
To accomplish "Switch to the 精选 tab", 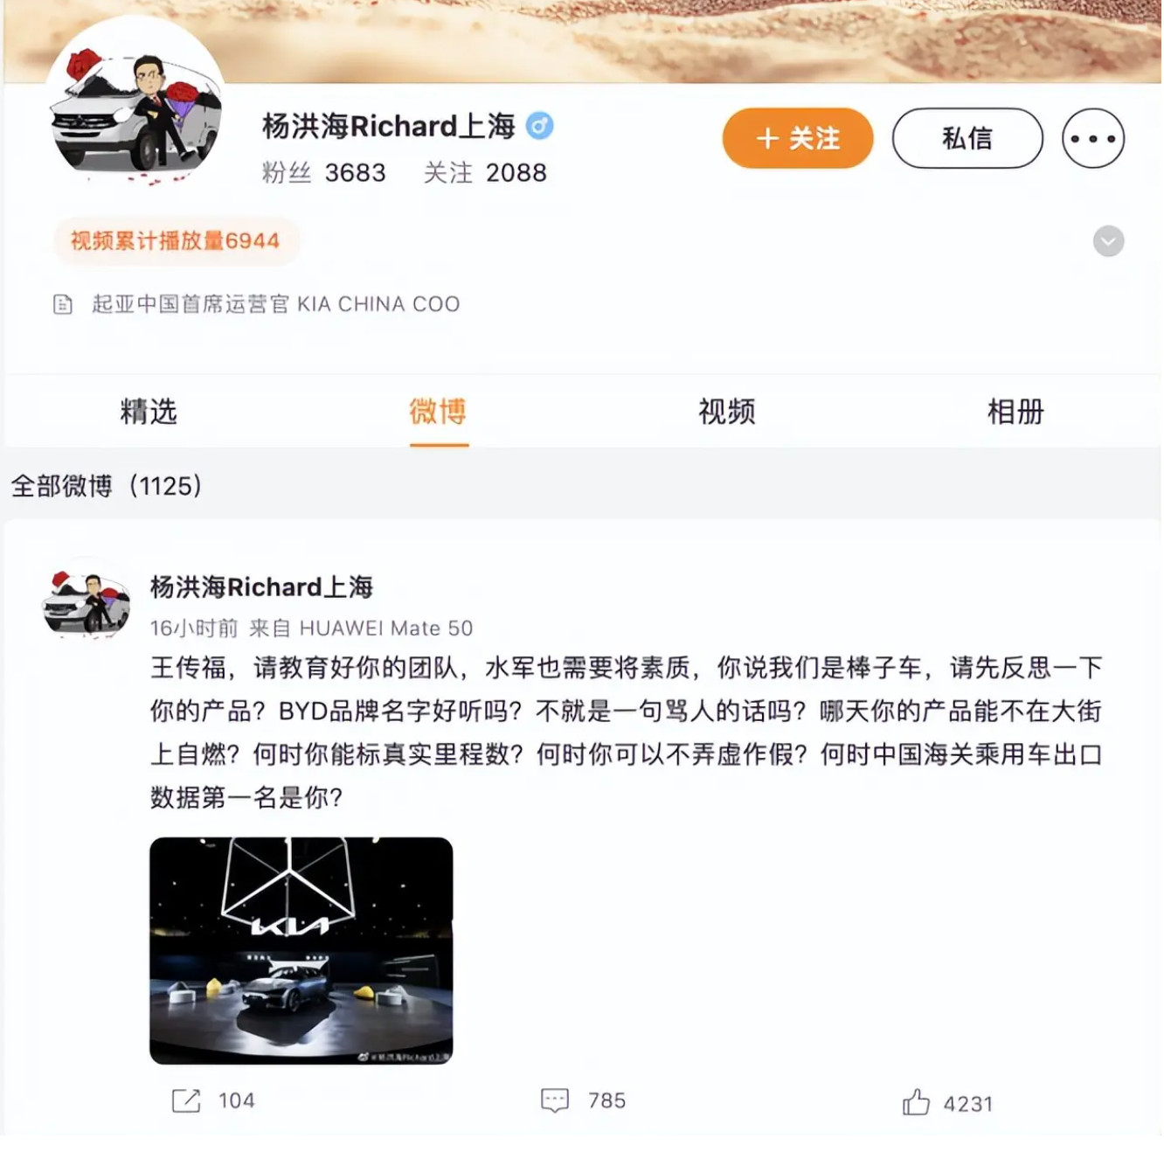I will click(149, 411).
